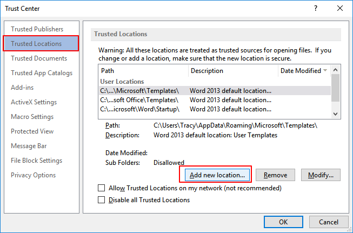
Task: Sort locations by Path column header
Action: coord(143,71)
